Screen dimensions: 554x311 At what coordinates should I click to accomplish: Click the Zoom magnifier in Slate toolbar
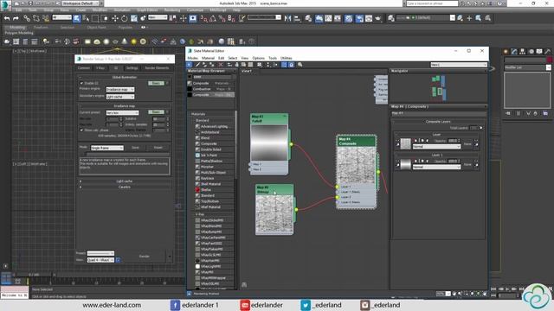[x=300, y=65]
